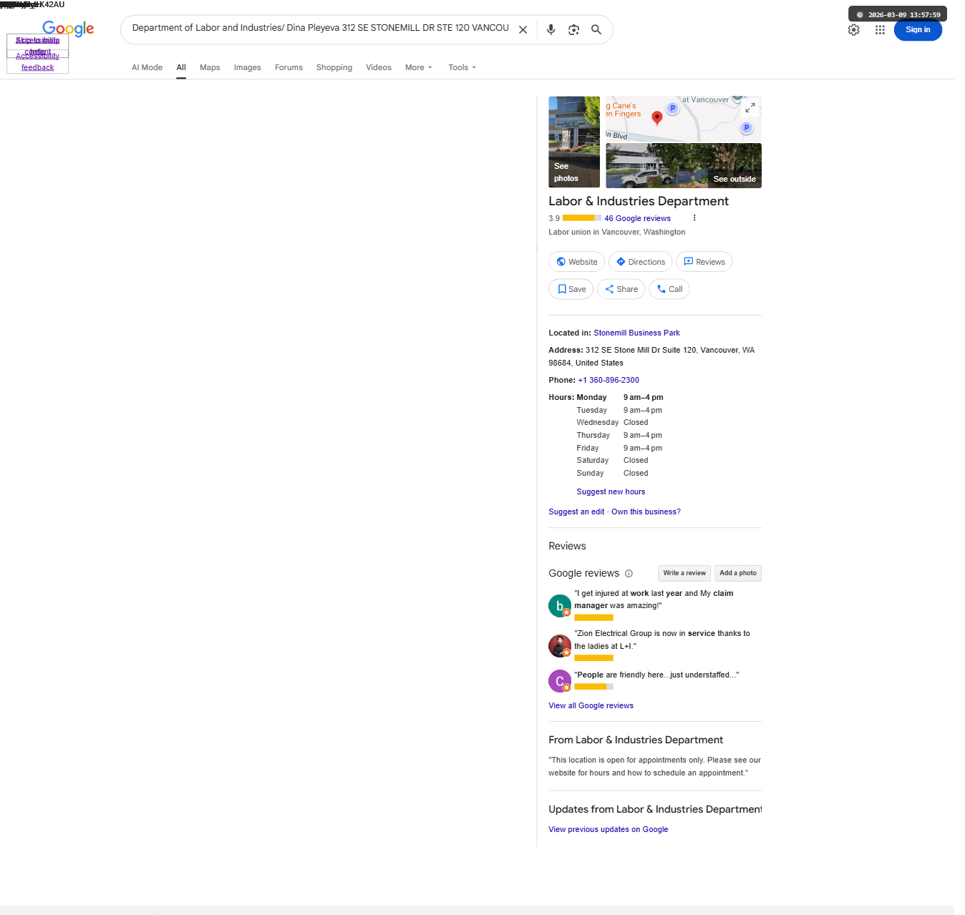Screen dimensions: 965x915
Task: Click phone number +1 360-896-2300
Action: point(608,381)
